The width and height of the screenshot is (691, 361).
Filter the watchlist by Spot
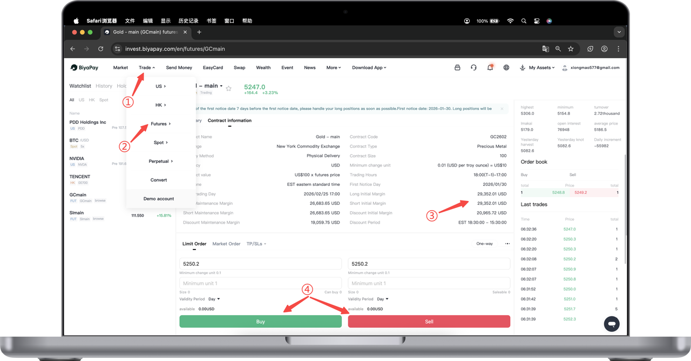(104, 100)
